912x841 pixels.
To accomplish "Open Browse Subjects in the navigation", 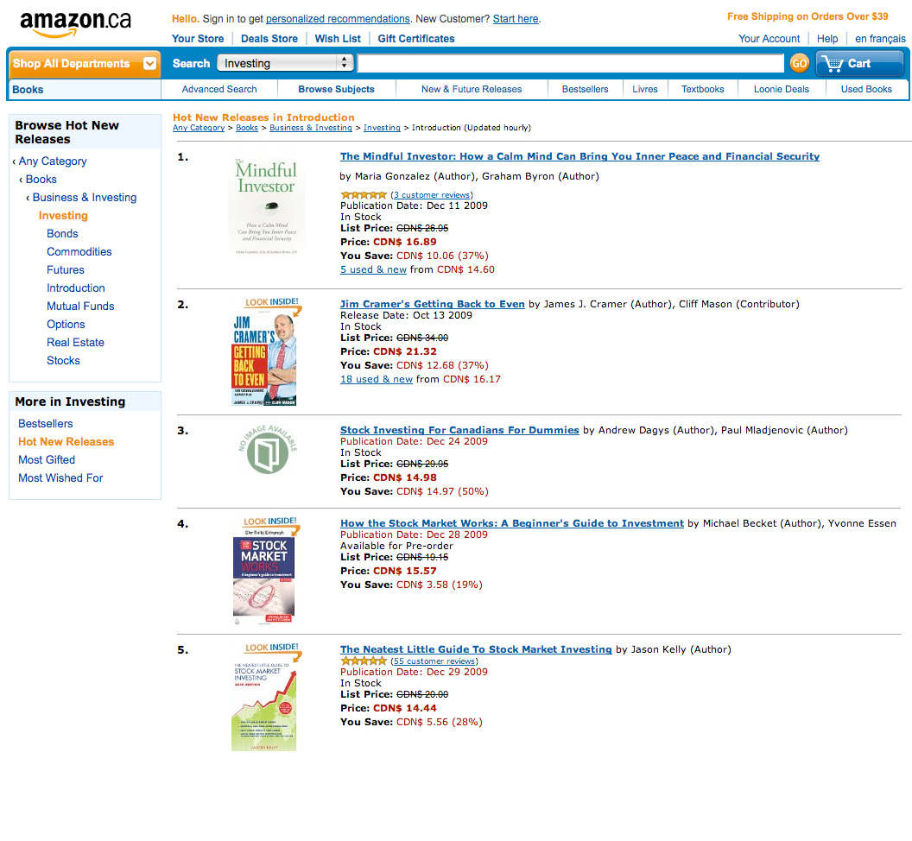I will coord(336,89).
